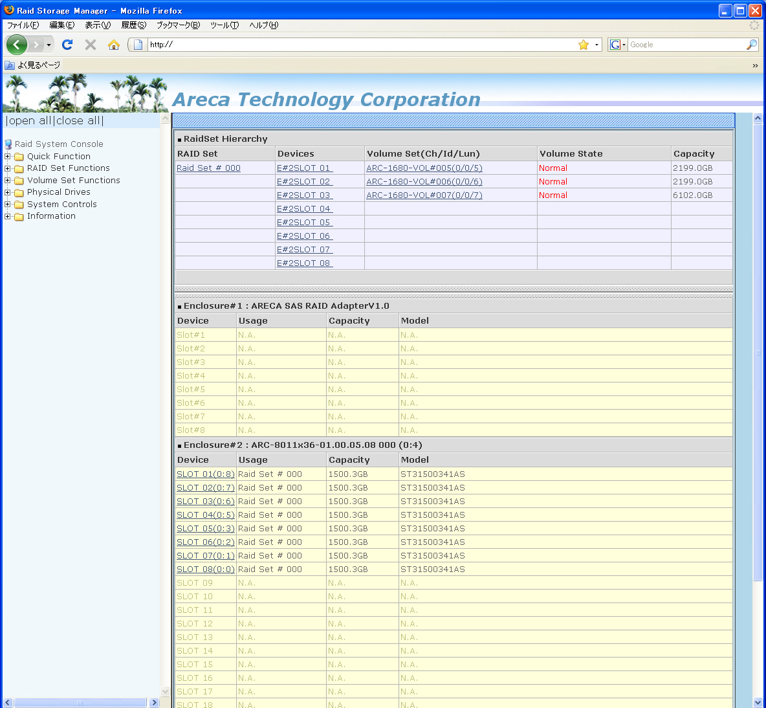The width and height of the screenshot is (766, 708).
Task: Click the search magnifier icon
Action: [751, 45]
